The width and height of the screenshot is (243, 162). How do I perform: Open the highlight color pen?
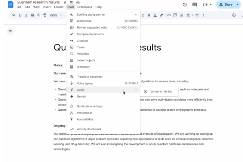click(162, 15)
